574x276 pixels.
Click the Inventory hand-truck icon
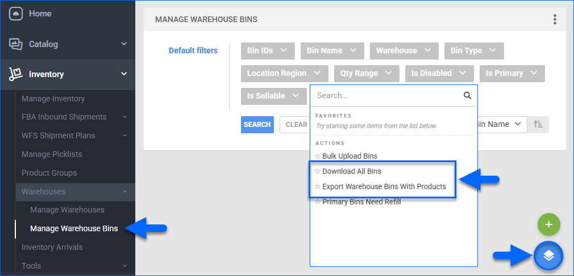15,74
